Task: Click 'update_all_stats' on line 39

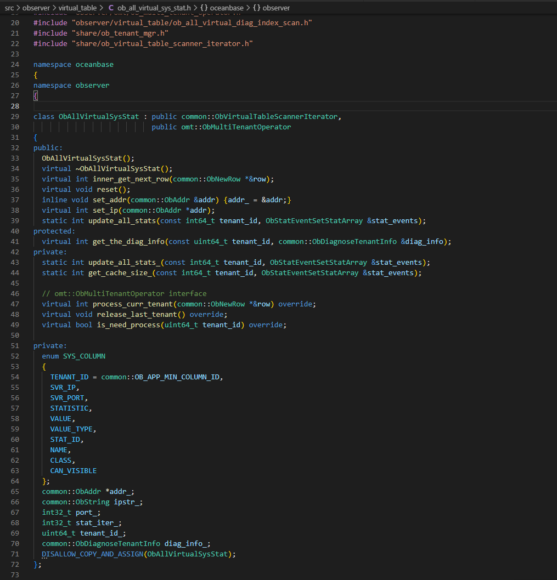Action: (122, 221)
